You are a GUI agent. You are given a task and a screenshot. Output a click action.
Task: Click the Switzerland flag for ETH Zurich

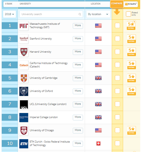[x=98, y=143]
